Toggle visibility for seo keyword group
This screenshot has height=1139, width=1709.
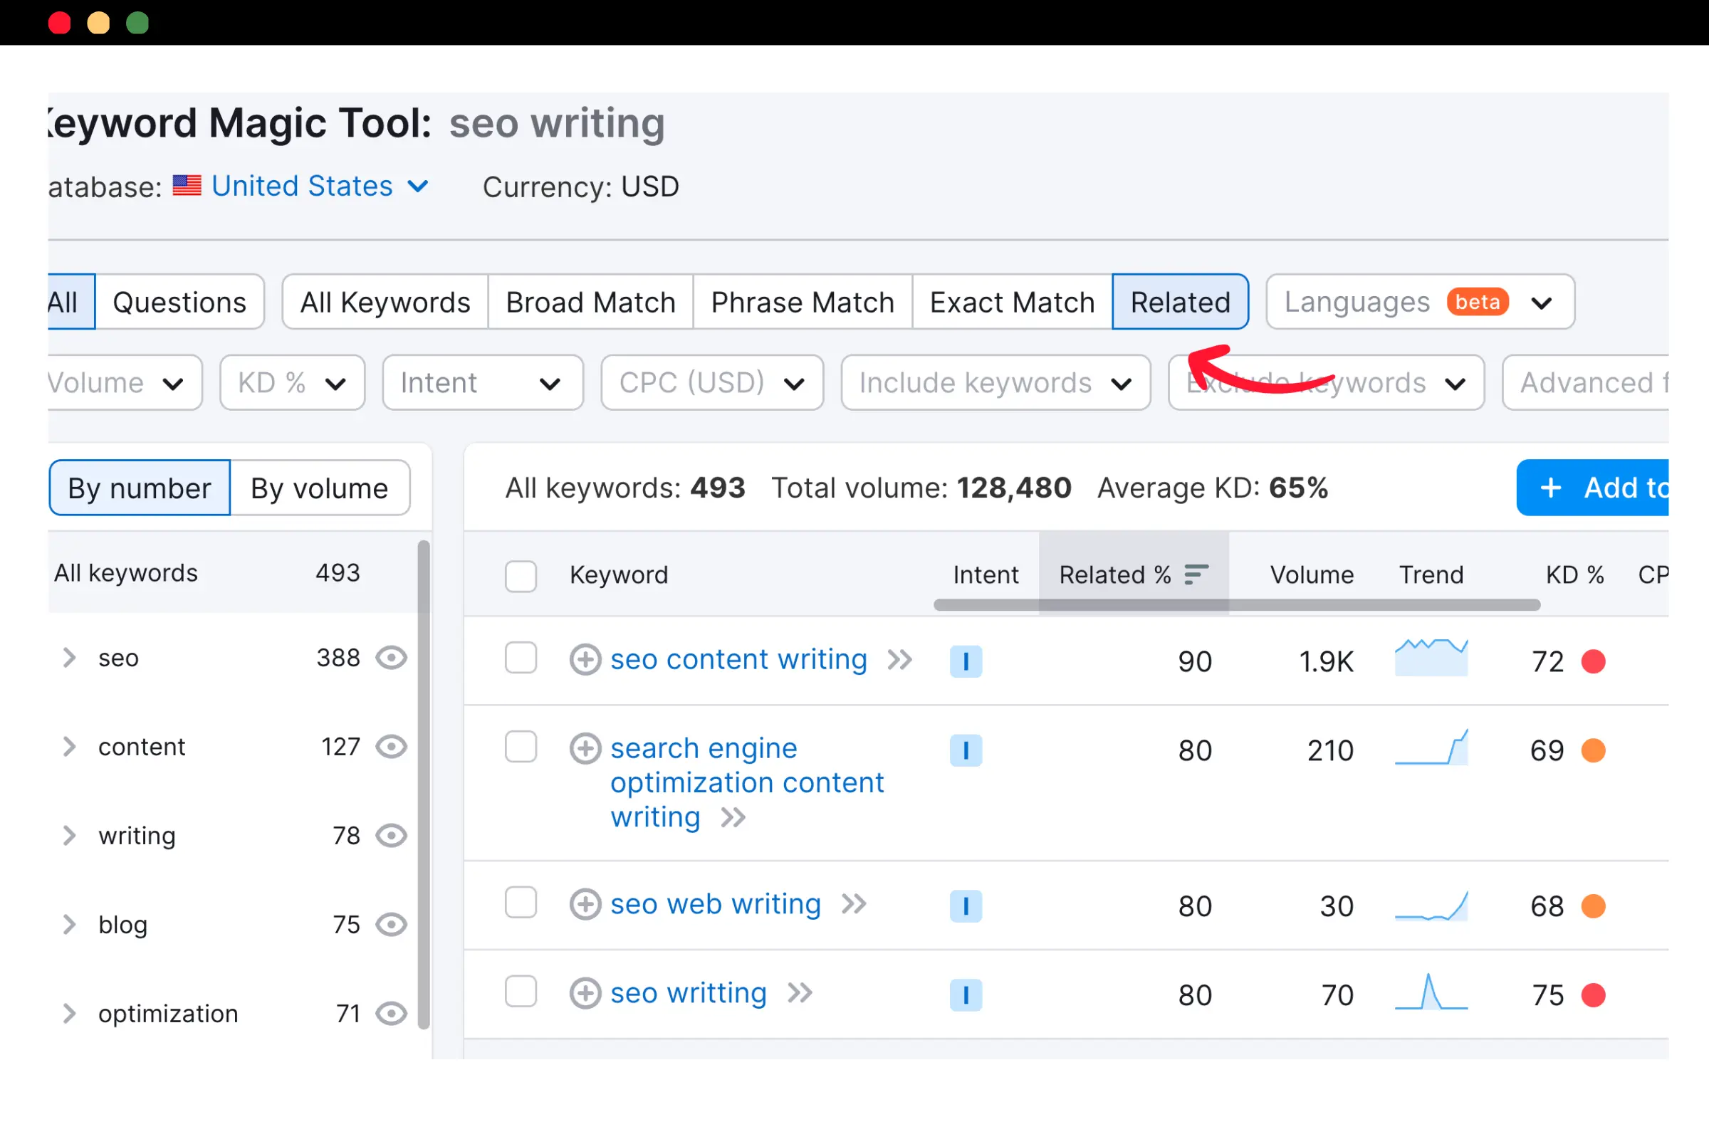(x=392, y=658)
